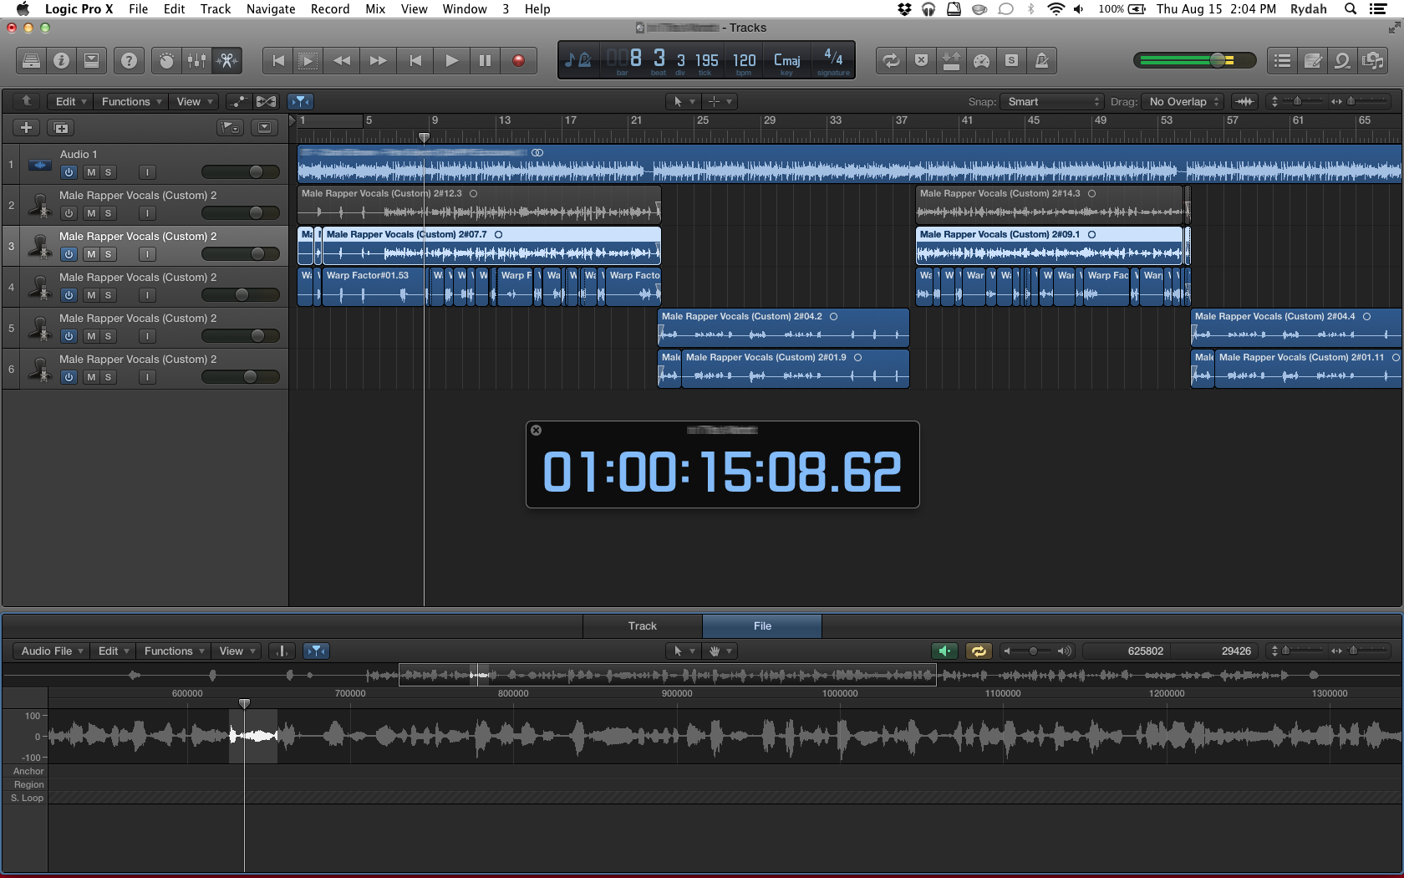Screen dimensions: 1404x878
Task: Click the Go to Beginning button
Action: 278,61
